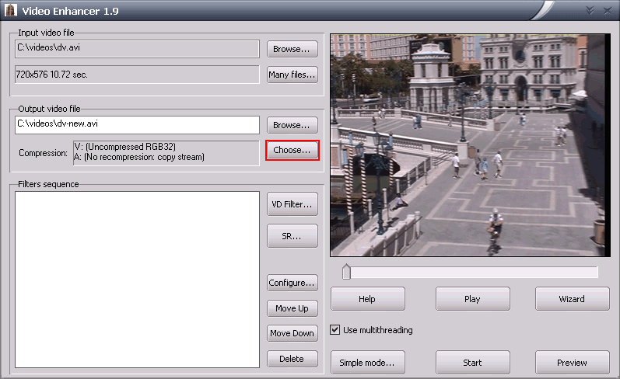Play the video preview
This screenshot has height=379, width=620.
click(x=472, y=299)
